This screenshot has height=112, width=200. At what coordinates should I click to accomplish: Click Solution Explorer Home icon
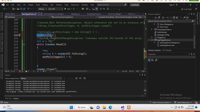click(x=156, y=18)
